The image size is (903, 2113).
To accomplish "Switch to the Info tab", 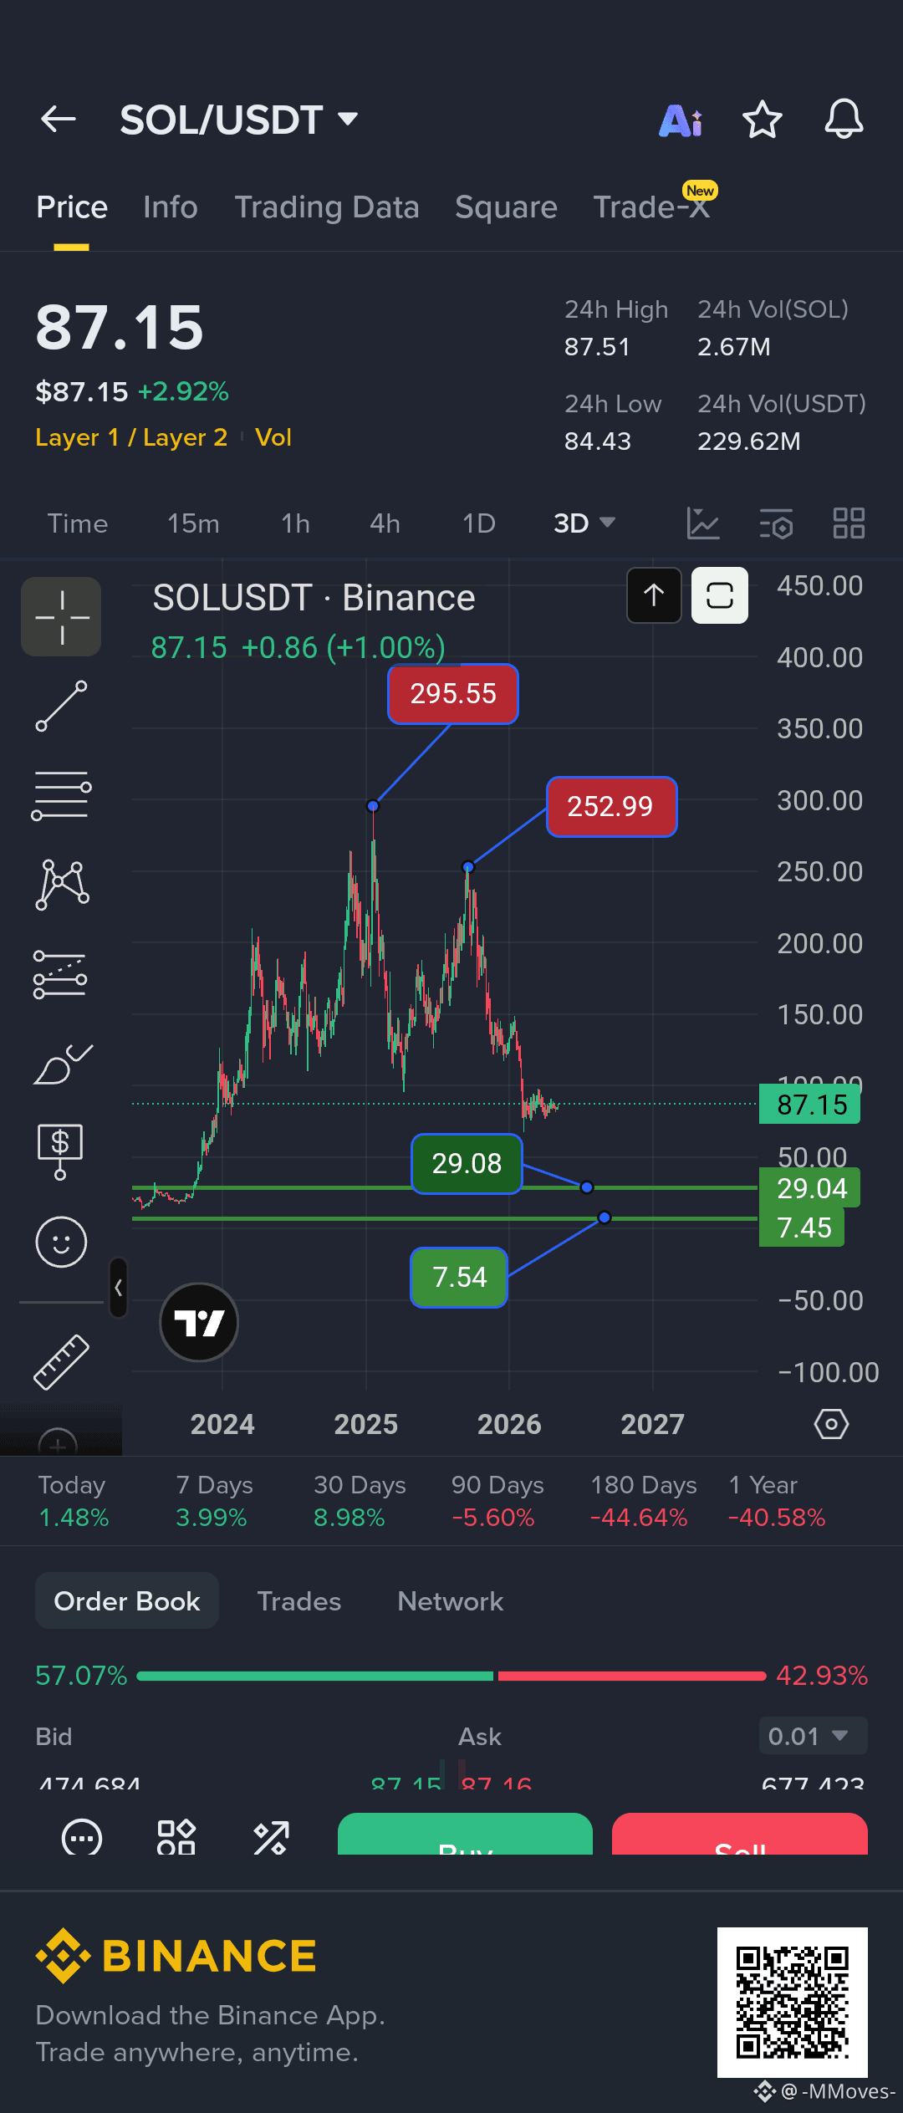I will coord(171,207).
